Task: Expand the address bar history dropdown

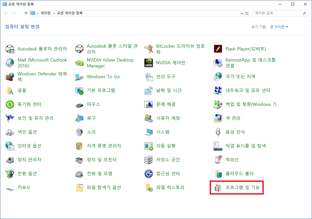Action: click(242, 13)
